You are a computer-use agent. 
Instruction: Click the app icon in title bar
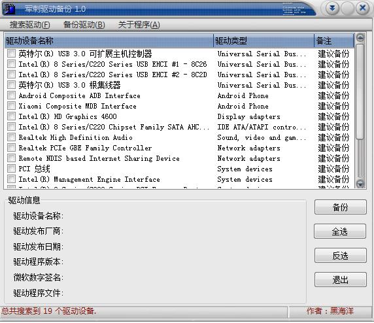tap(10, 8)
